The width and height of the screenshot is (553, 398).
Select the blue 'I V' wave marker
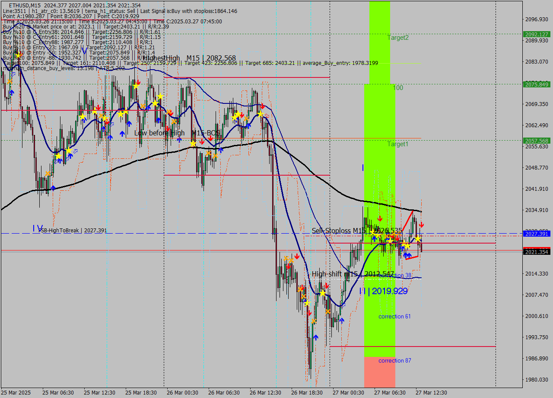(x=38, y=228)
